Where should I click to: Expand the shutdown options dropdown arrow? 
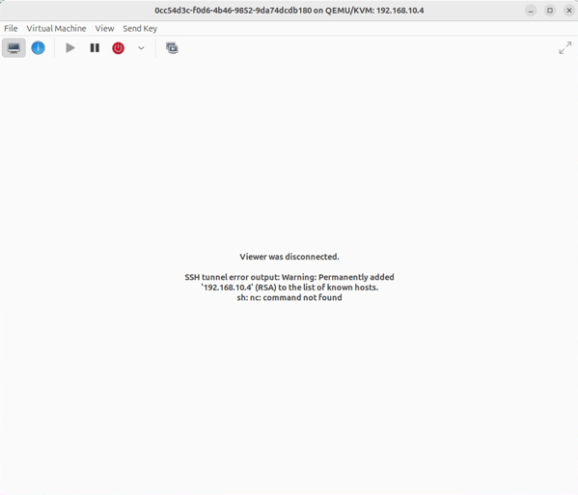(141, 48)
